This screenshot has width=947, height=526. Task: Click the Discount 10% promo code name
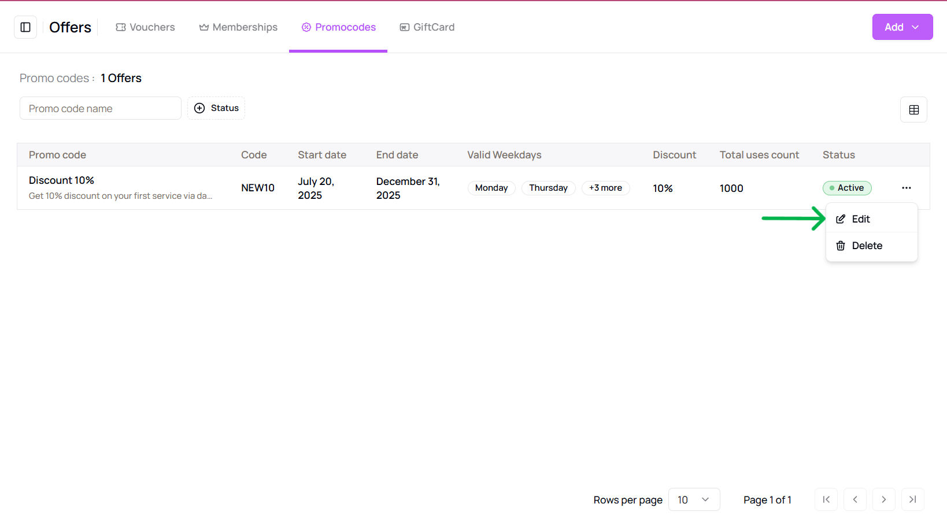[x=61, y=180]
